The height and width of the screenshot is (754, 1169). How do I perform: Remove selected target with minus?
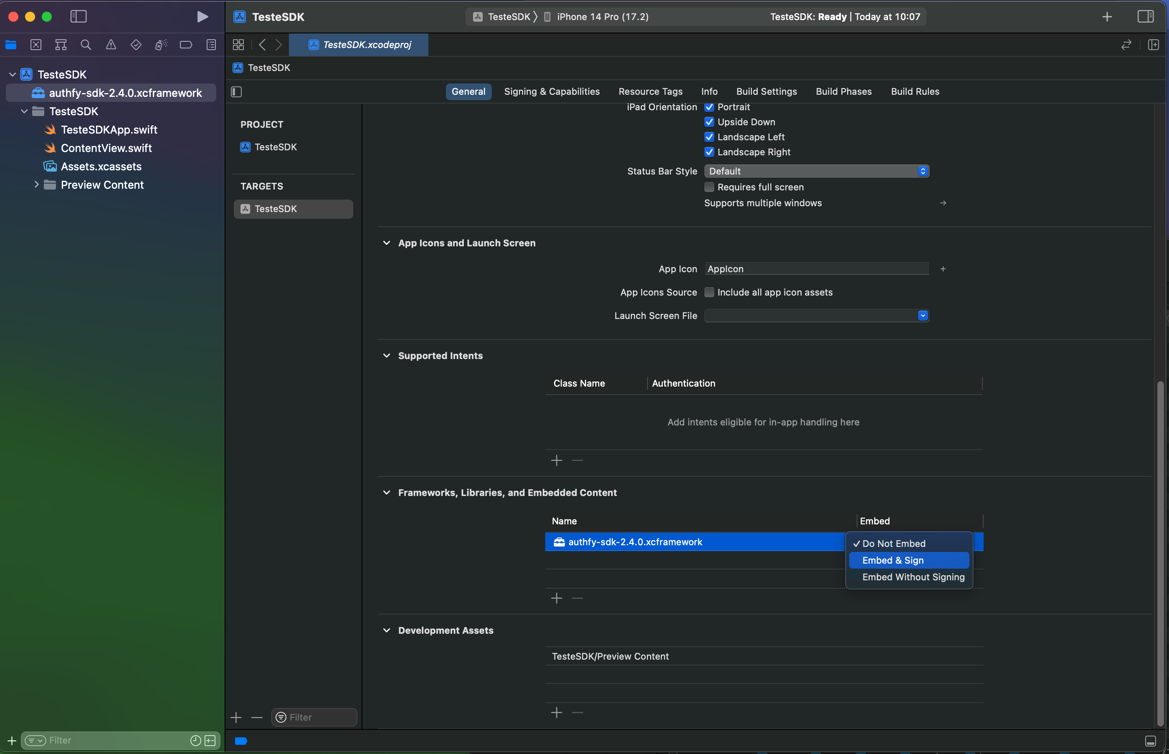[257, 717]
